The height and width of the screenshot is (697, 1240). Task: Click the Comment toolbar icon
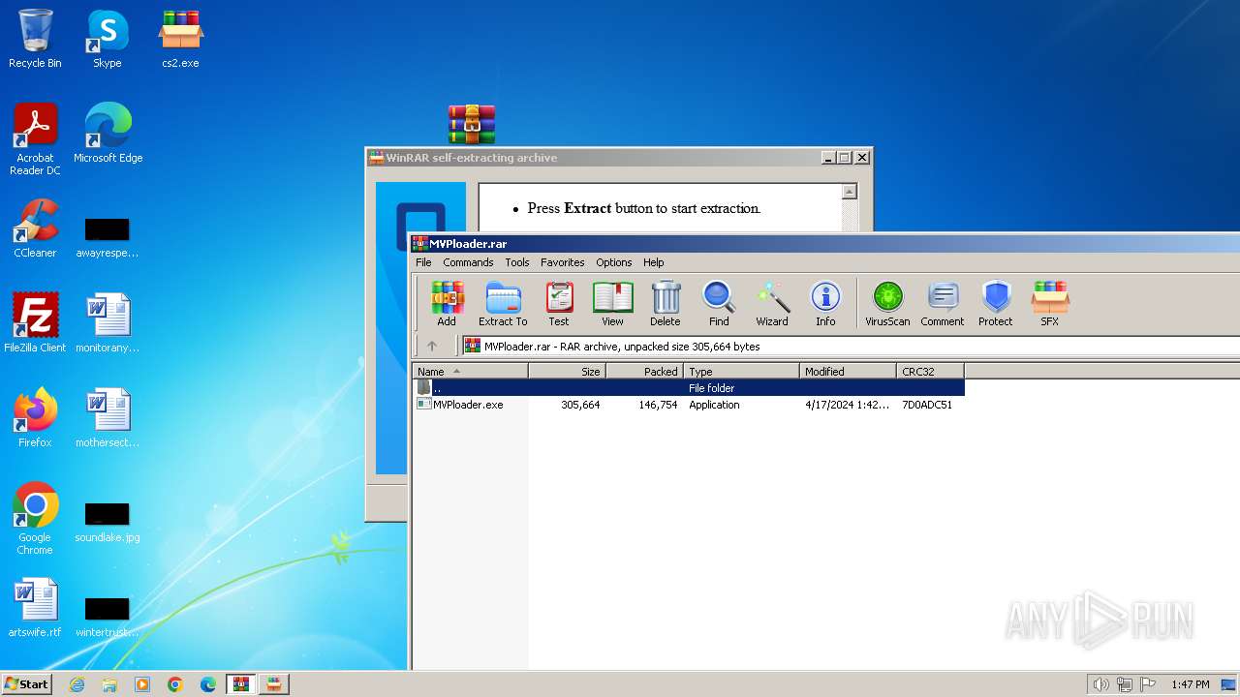tap(943, 304)
